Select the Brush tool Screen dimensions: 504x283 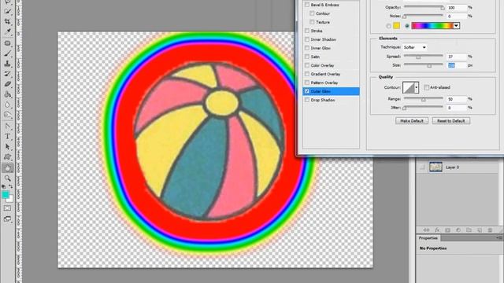tap(8, 53)
